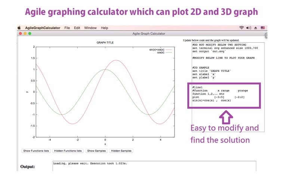Open the File menu
Viewport: 299px width, 187px height.
(67, 28)
